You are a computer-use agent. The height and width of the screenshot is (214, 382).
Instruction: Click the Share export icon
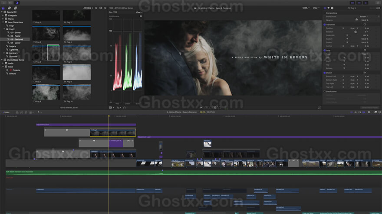[378, 3]
